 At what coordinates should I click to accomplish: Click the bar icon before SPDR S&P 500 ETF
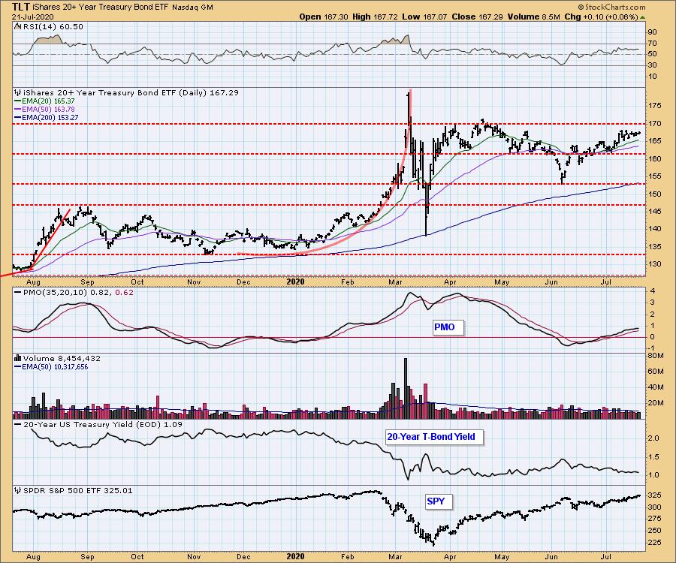(18, 490)
